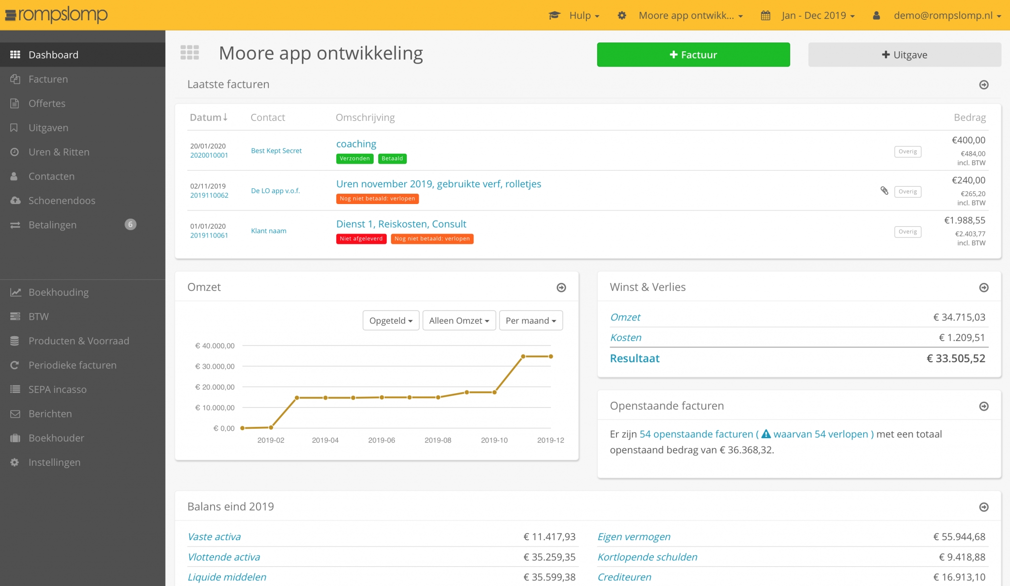Image resolution: width=1010 pixels, height=586 pixels.
Task: Click the Winst & Verlies arrow icon
Action: (x=983, y=287)
